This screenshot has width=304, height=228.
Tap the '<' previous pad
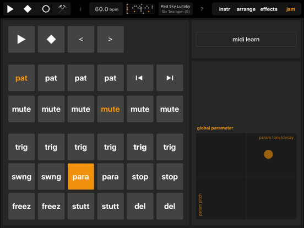click(x=81, y=39)
